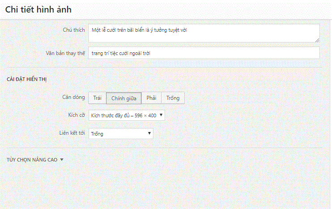Click the triangle arrow beside TÙY CHỌN NÂNG CAO
This screenshot has height=209, width=332.
62,159
